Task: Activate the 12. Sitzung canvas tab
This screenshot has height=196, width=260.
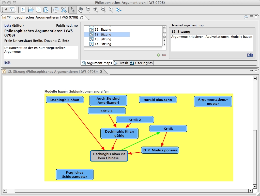Action: click(52, 72)
